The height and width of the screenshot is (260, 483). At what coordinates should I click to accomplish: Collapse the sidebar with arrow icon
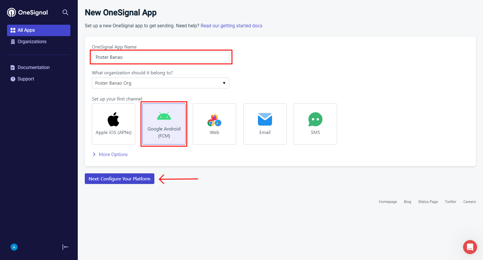coord(65,247)
